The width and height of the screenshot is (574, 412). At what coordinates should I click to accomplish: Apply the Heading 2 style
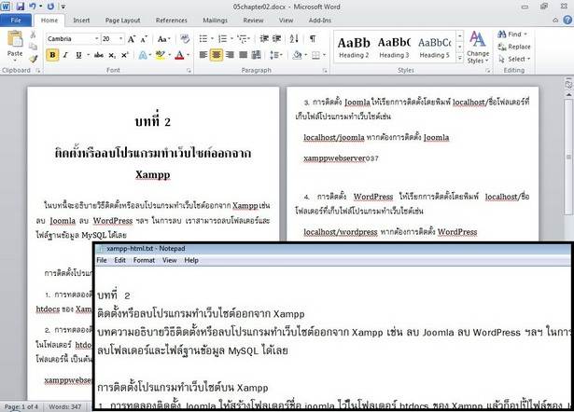(354, 48)
